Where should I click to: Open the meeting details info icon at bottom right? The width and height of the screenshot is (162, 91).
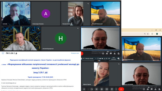[x=144, y=89]
